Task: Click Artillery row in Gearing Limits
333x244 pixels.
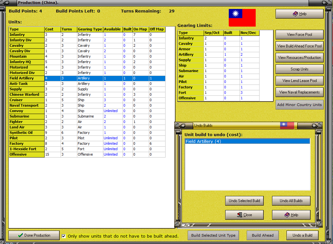Action: pos(218,54)
